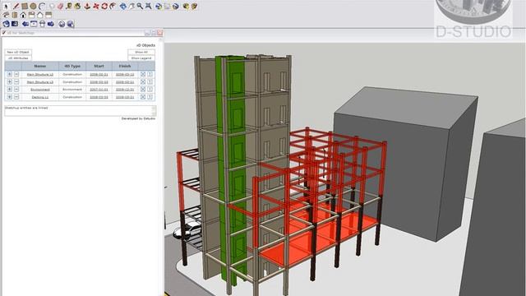Select the Push/Pull tool
Image resolution: width=526 pixels, height=296 pixels.
coord(87,6)
